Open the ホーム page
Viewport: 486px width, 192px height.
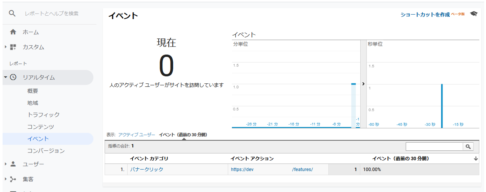pos(31,32)
